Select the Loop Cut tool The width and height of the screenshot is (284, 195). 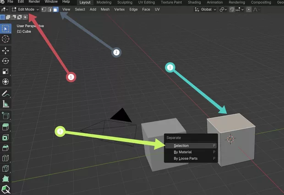click(5, 158)
